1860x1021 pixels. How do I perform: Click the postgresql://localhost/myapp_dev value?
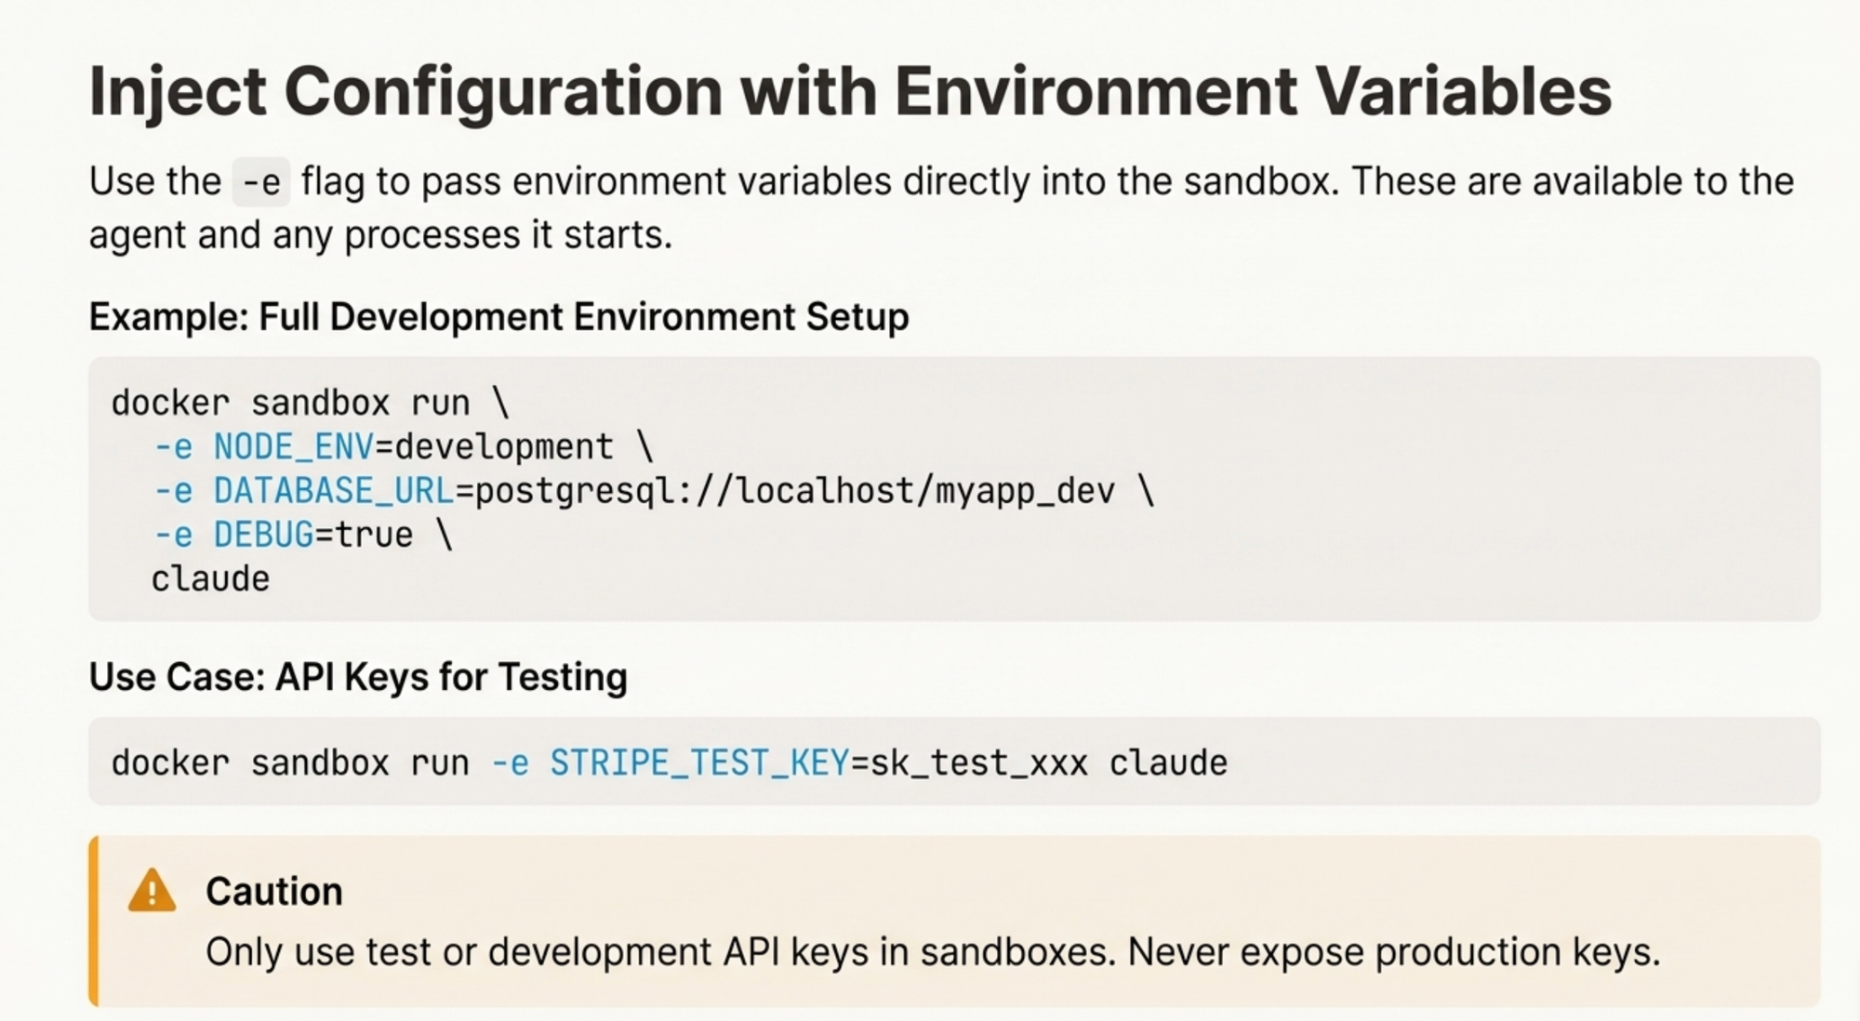pos(794,491)
